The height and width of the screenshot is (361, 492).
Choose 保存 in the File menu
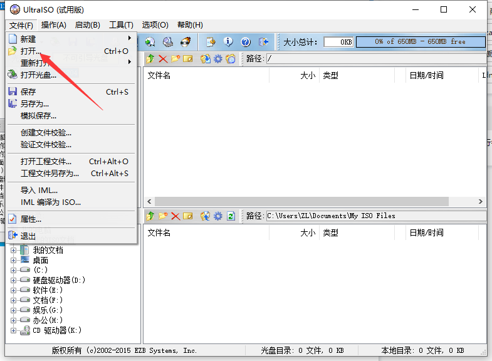pos(71,92)
